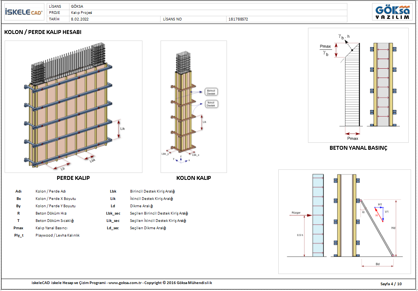Click the XYZ axis indicator under column

tap(181, 160)
